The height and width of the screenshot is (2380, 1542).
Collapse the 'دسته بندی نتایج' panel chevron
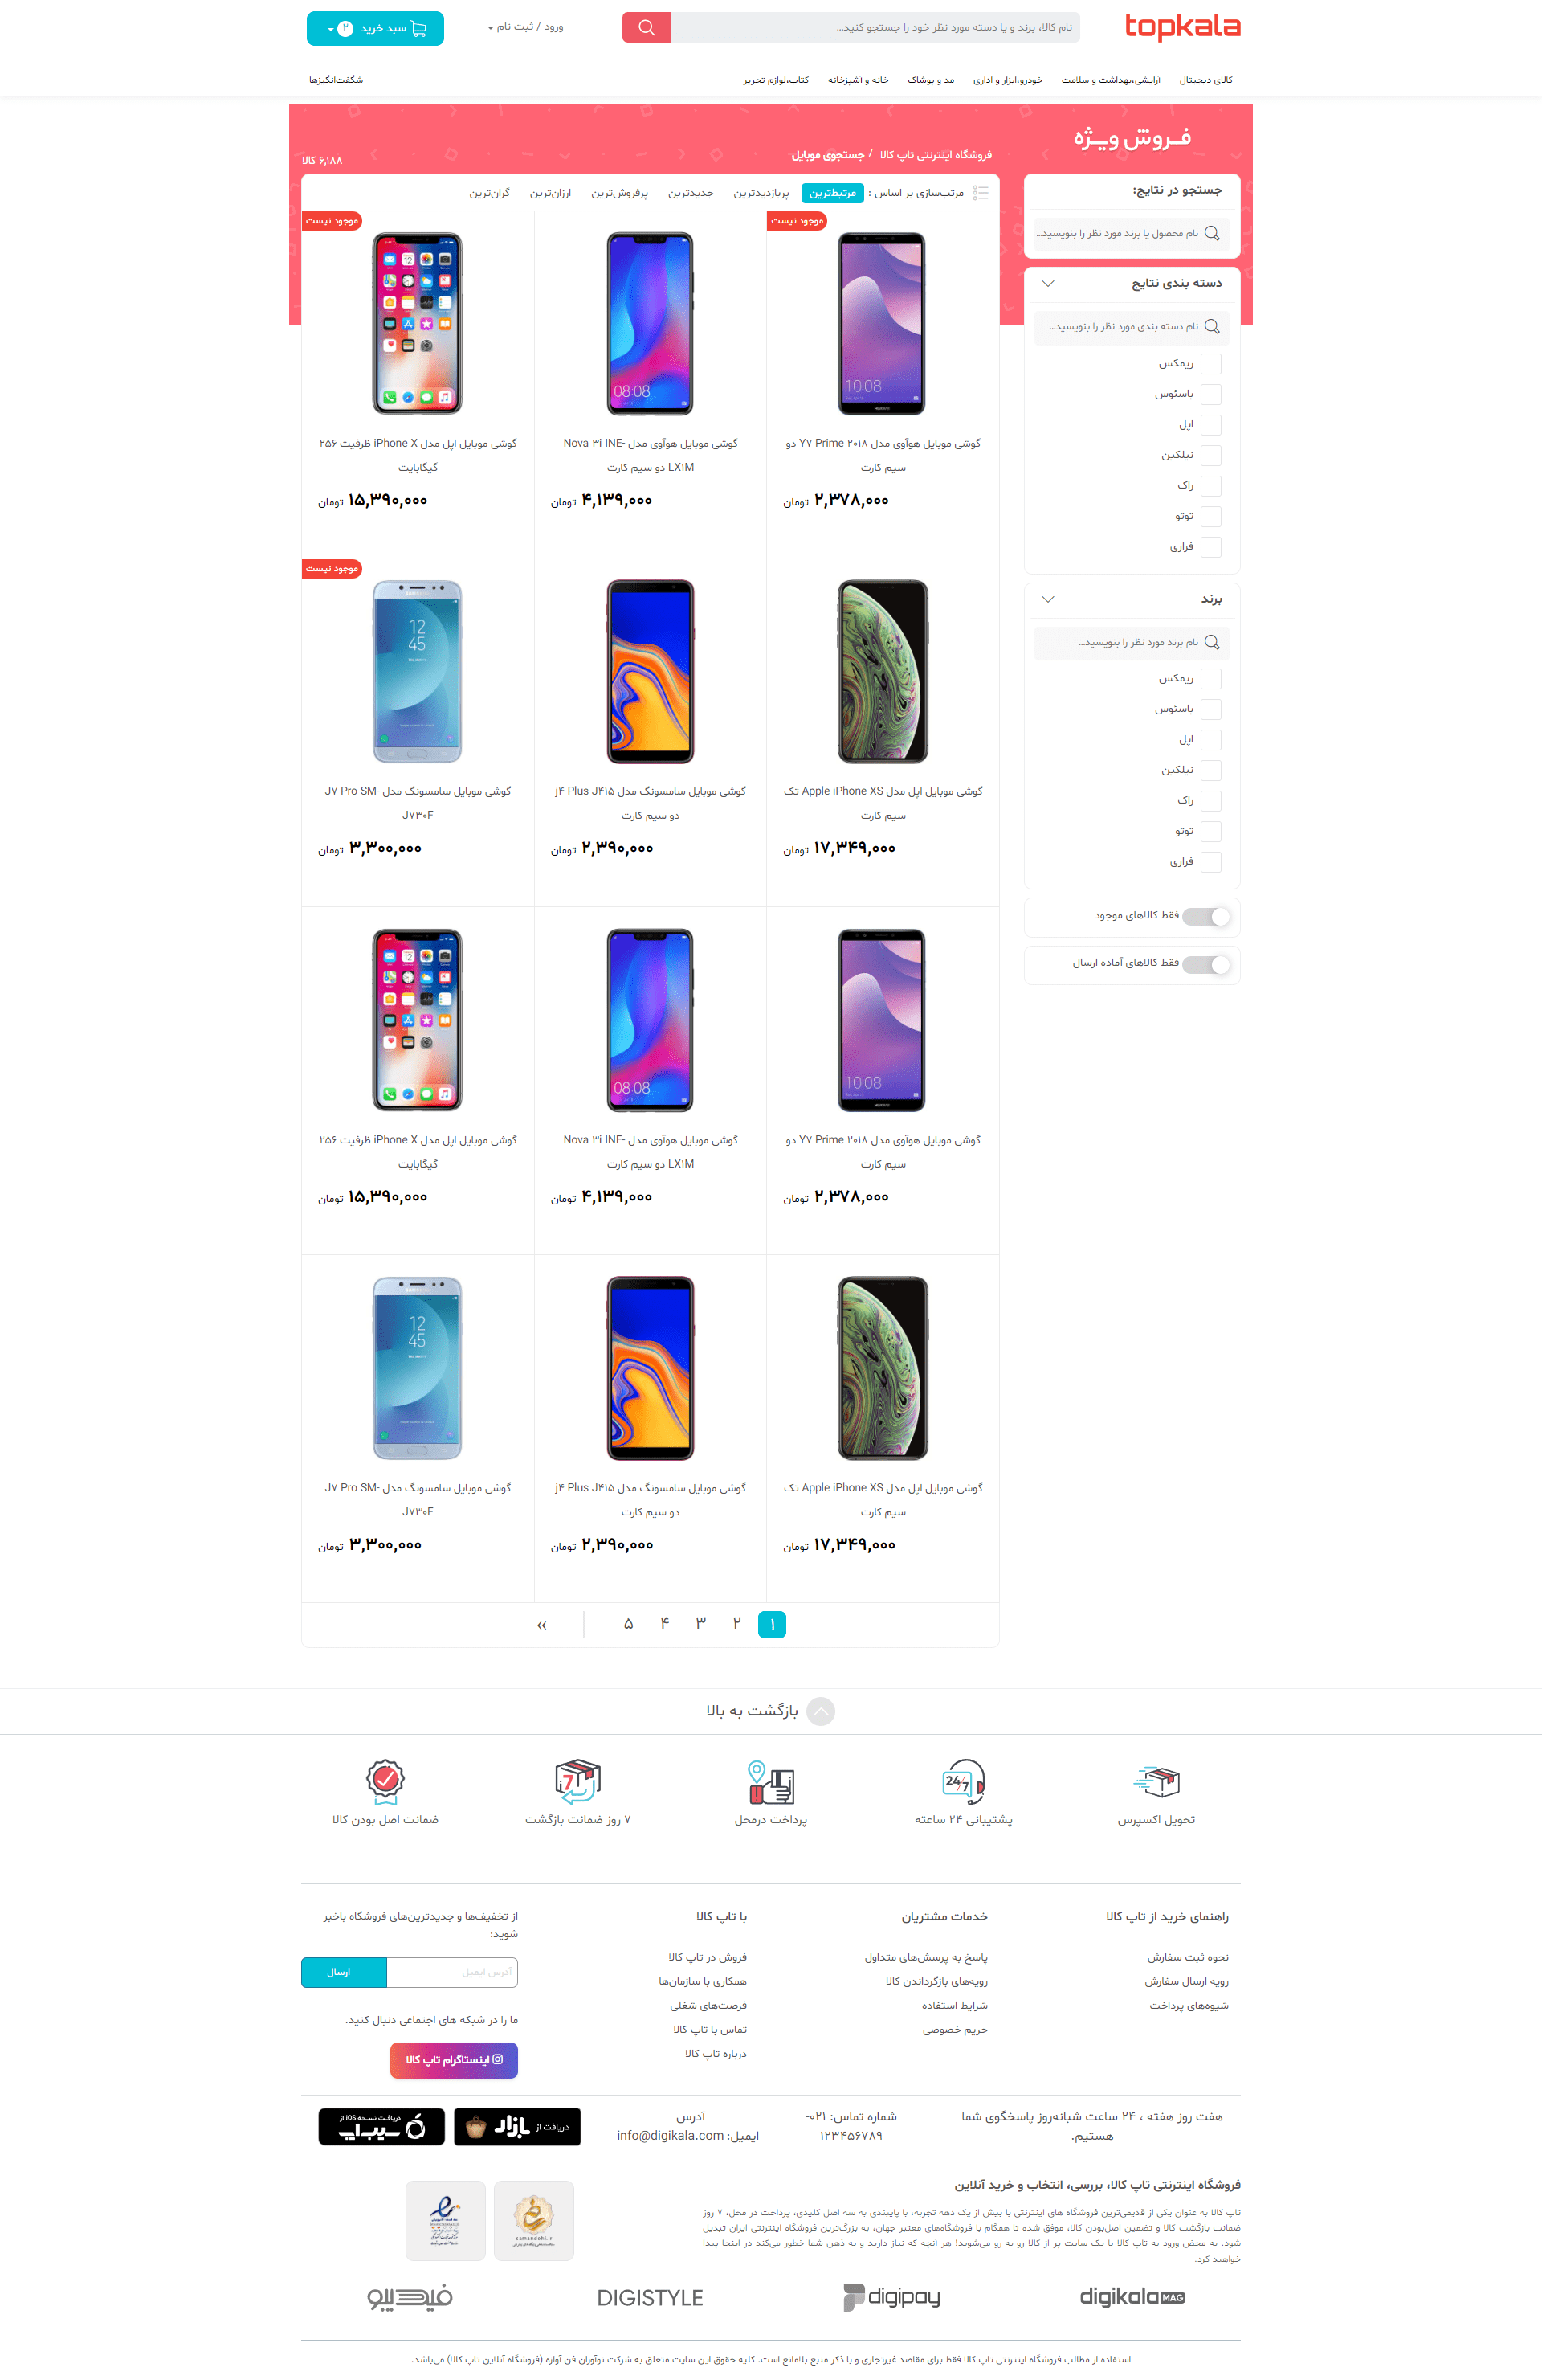coord(1047,284)
